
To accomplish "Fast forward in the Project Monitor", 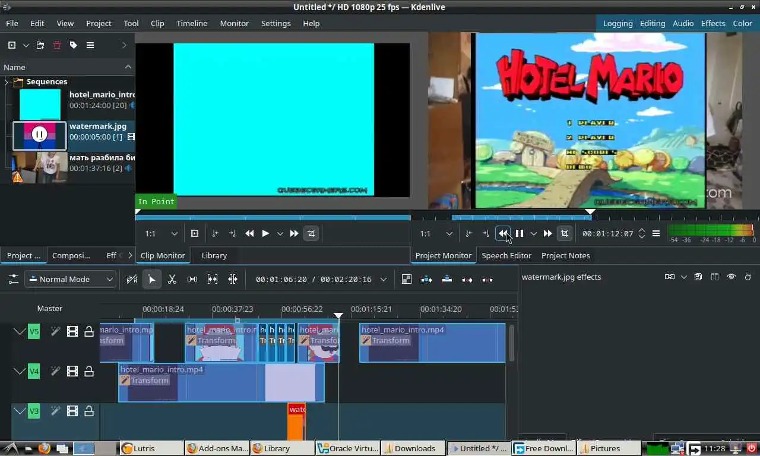I will coord(547,233).
